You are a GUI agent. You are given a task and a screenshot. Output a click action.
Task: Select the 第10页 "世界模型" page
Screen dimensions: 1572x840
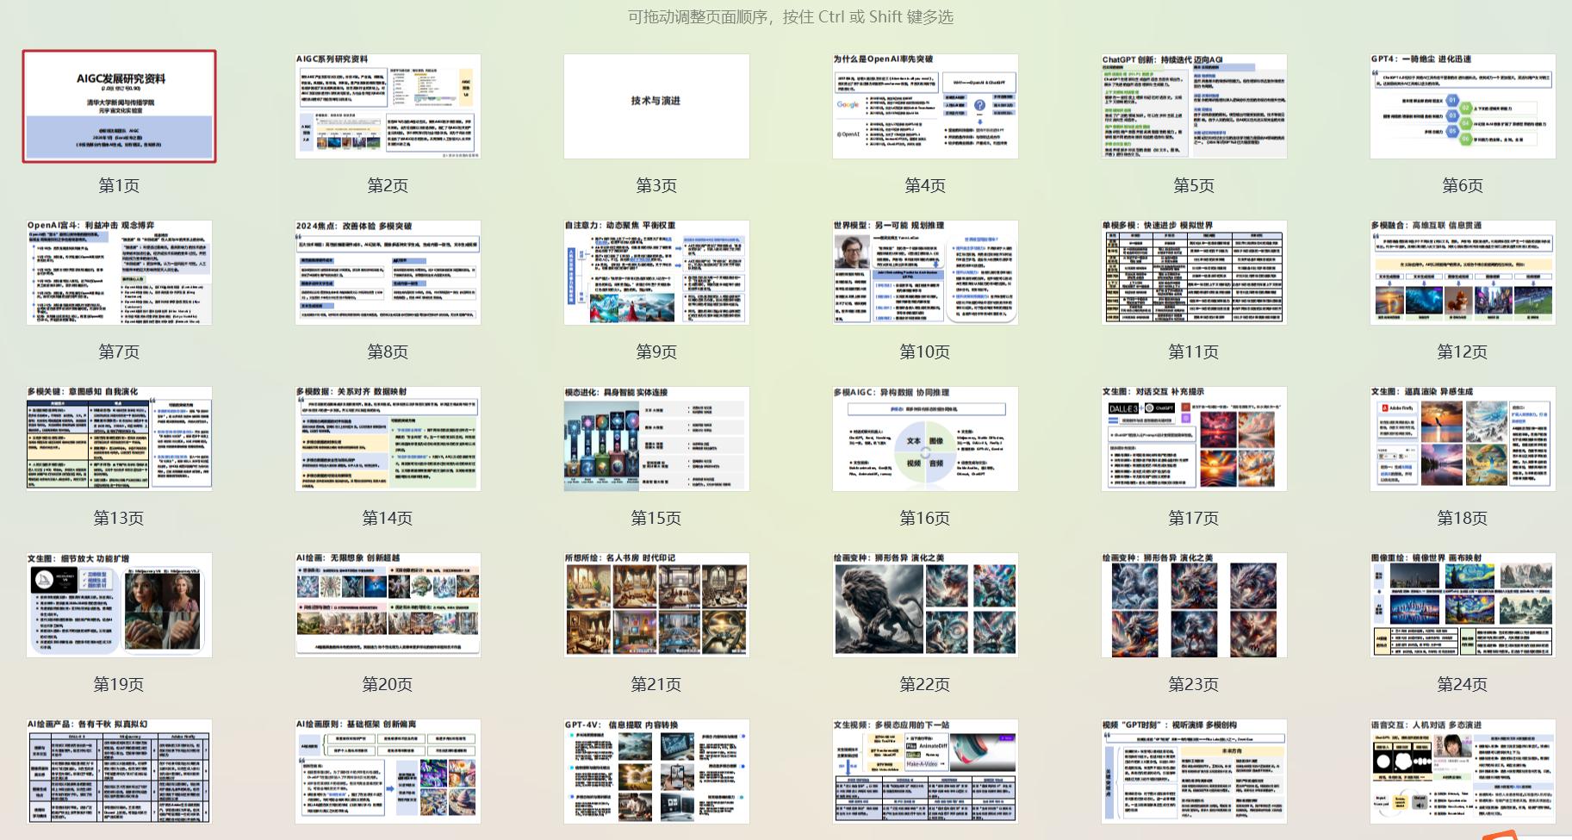click(x=925, y=273)
